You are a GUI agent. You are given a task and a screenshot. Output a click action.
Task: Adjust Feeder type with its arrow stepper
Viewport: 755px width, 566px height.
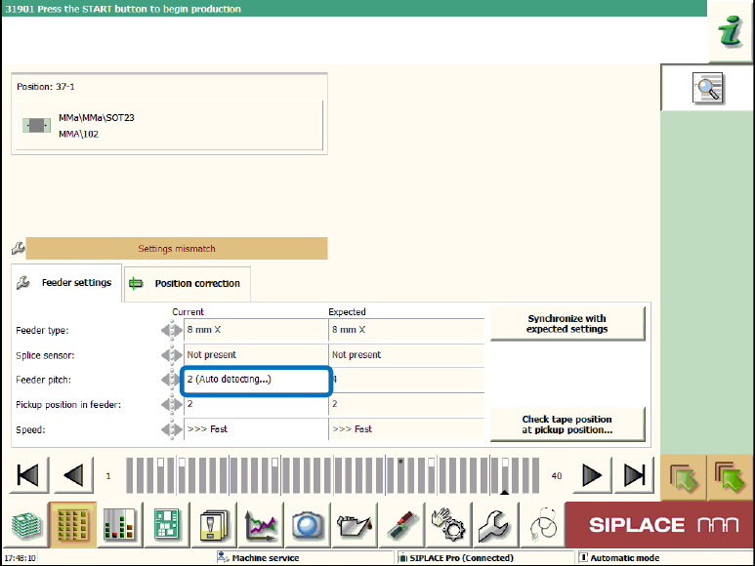[x=172, y=330]
